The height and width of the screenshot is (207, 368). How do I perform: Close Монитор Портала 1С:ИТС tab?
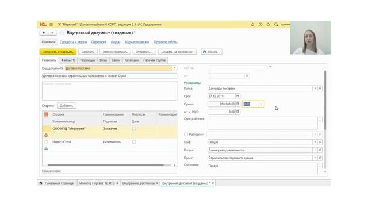[117, 183]
